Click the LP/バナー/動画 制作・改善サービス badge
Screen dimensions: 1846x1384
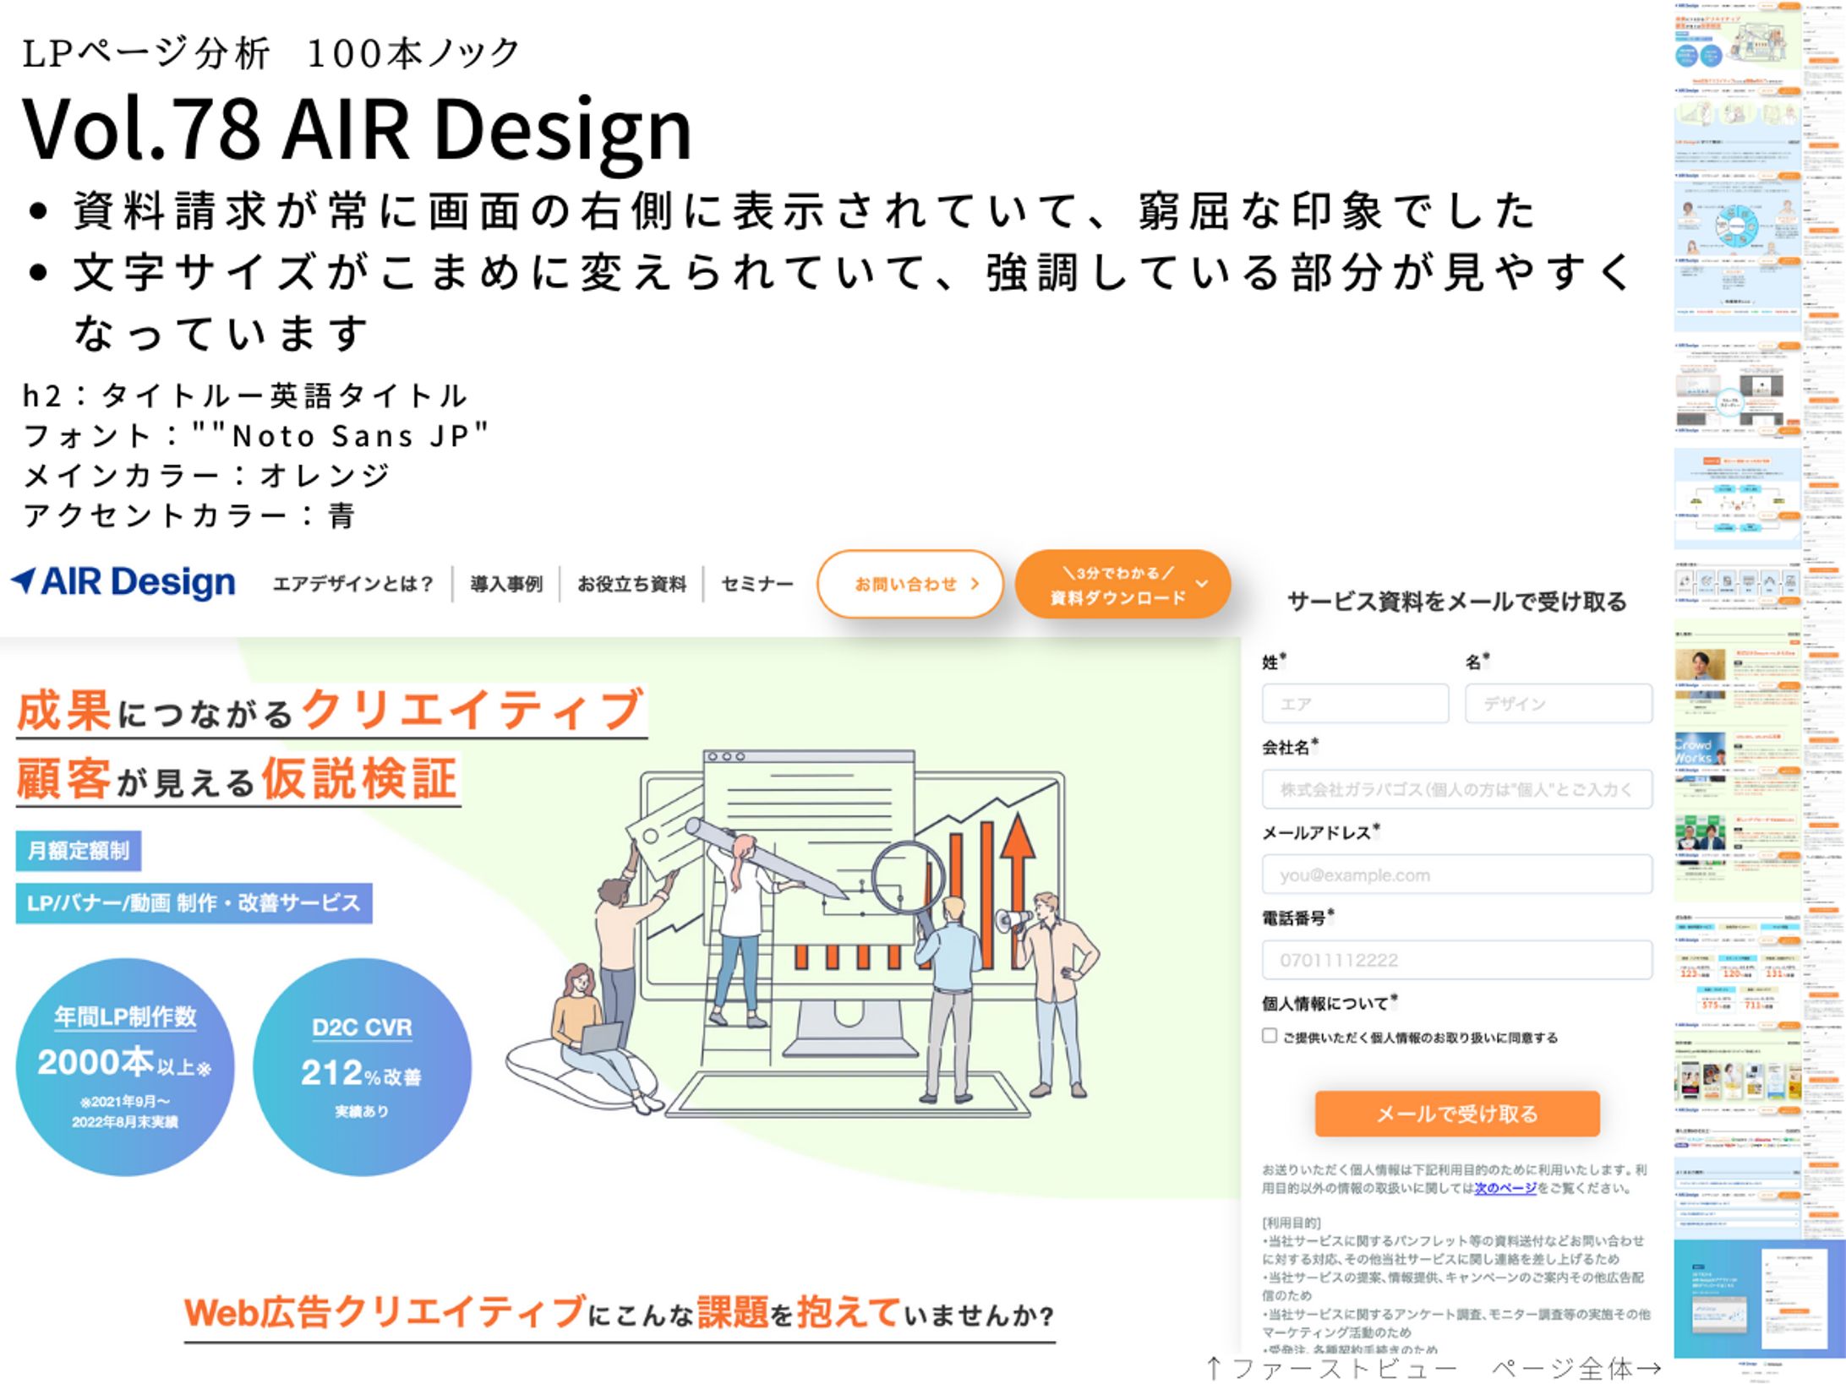click(x=194, y=903)
